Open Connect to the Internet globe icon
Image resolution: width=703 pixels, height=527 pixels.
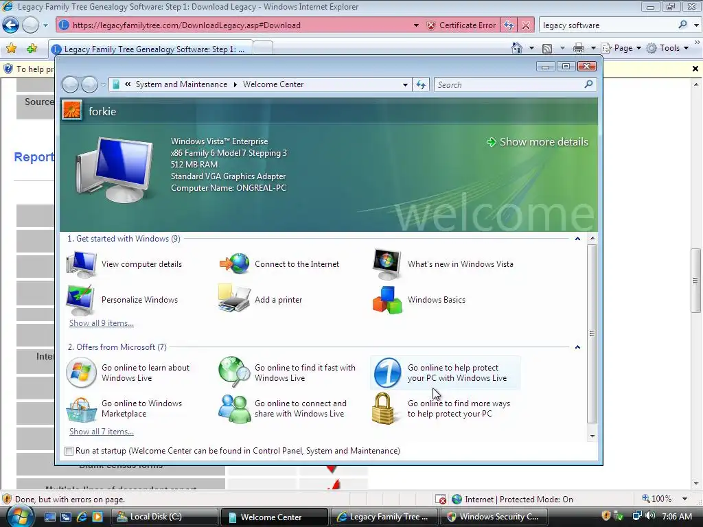point(234,263)
